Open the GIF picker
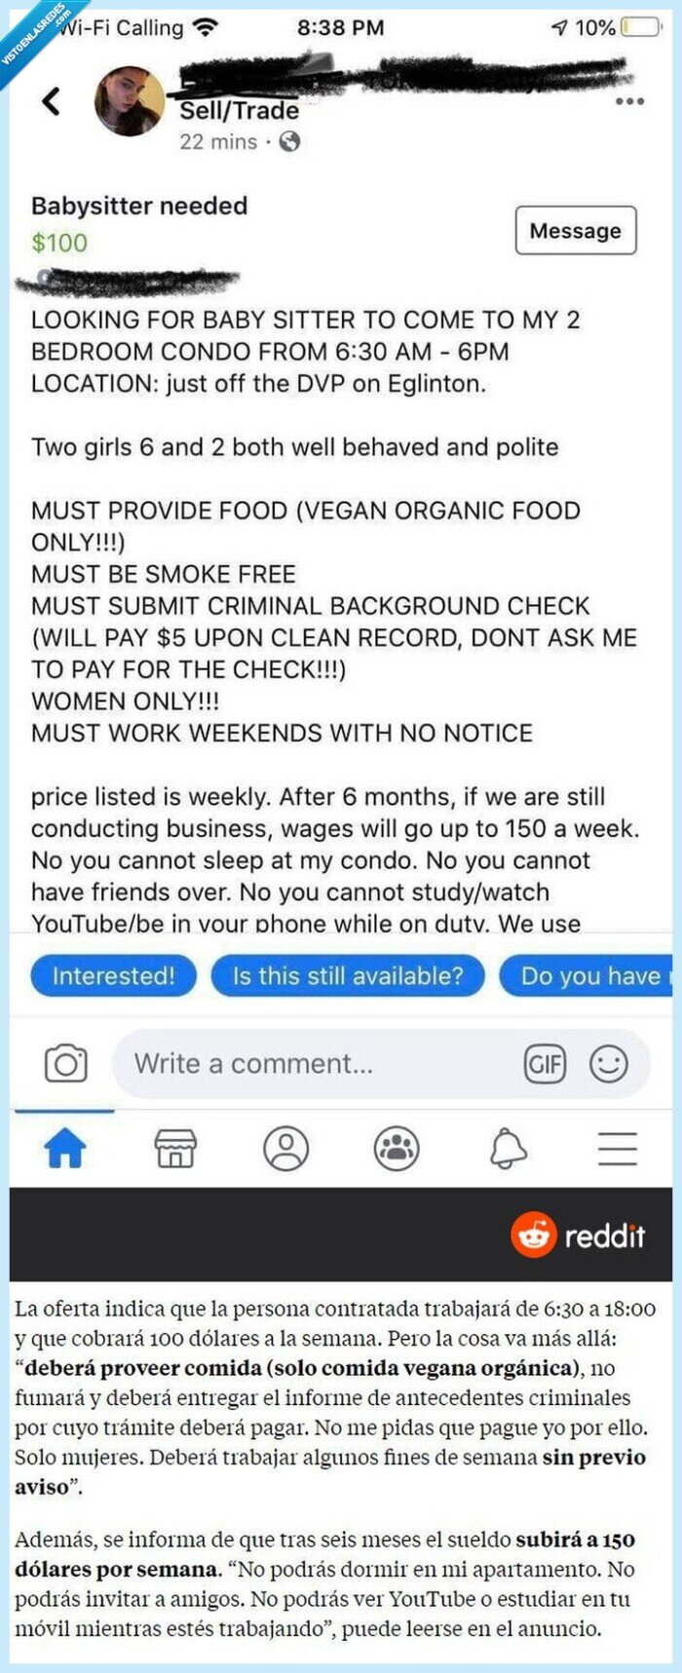 [545, 1063]
